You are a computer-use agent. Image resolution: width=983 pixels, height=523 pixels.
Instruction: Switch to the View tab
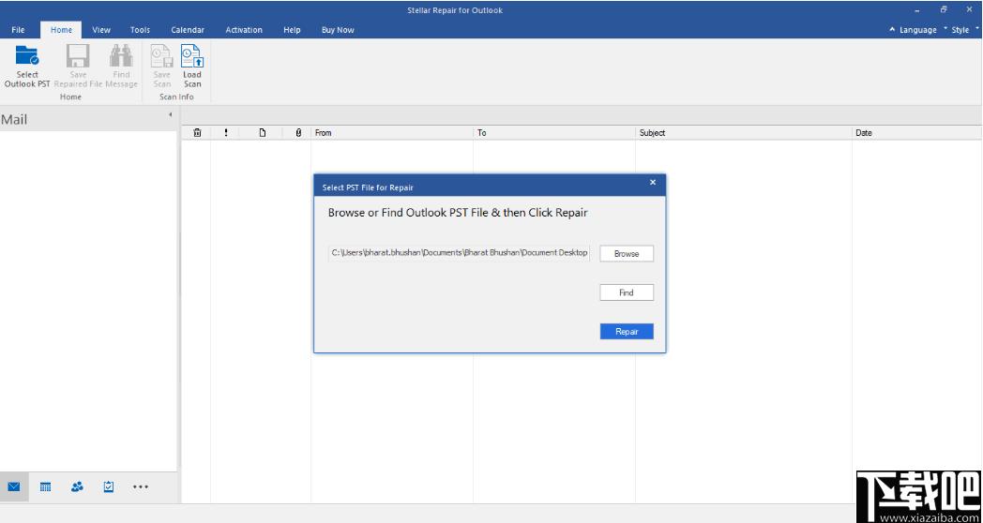pyautogui.click(x=101, y=29)
